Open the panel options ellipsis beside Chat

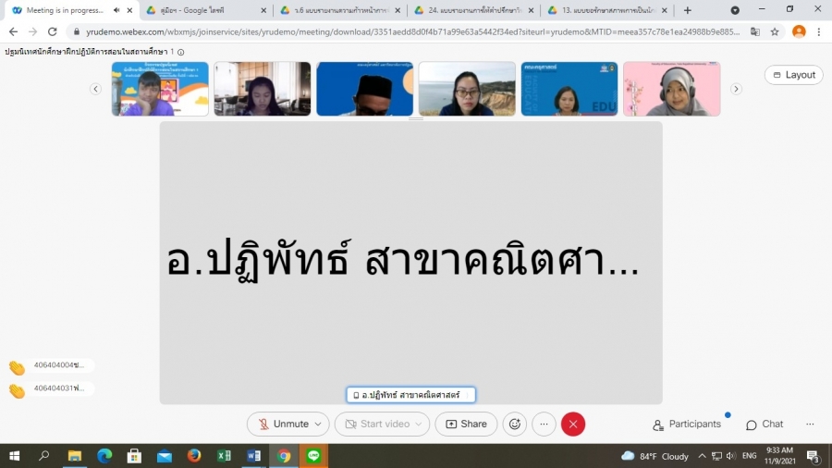click(x=810, y=425)
